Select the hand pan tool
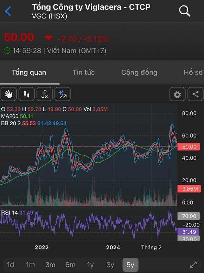The width and height of the screenshot is (204, 273). click(8, 94)
